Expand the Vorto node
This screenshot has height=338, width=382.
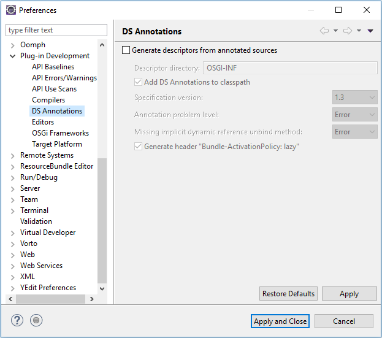[x=13, y=244]
